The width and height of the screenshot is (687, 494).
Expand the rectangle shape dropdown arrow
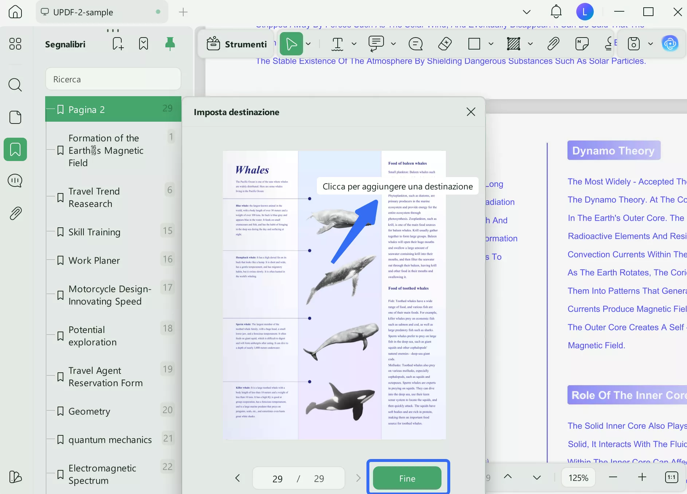pyautogui.click(x=491, y=44)
